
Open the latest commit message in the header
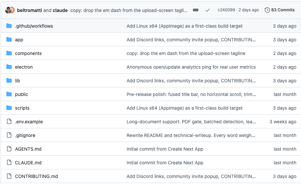click(x=129, y=10)
